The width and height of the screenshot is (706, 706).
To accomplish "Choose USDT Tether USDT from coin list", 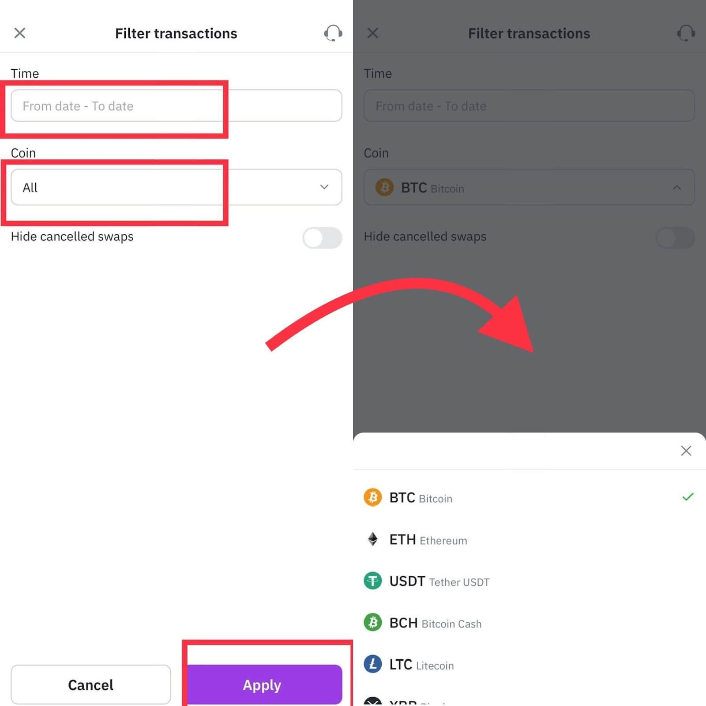I will coord(529,581).
